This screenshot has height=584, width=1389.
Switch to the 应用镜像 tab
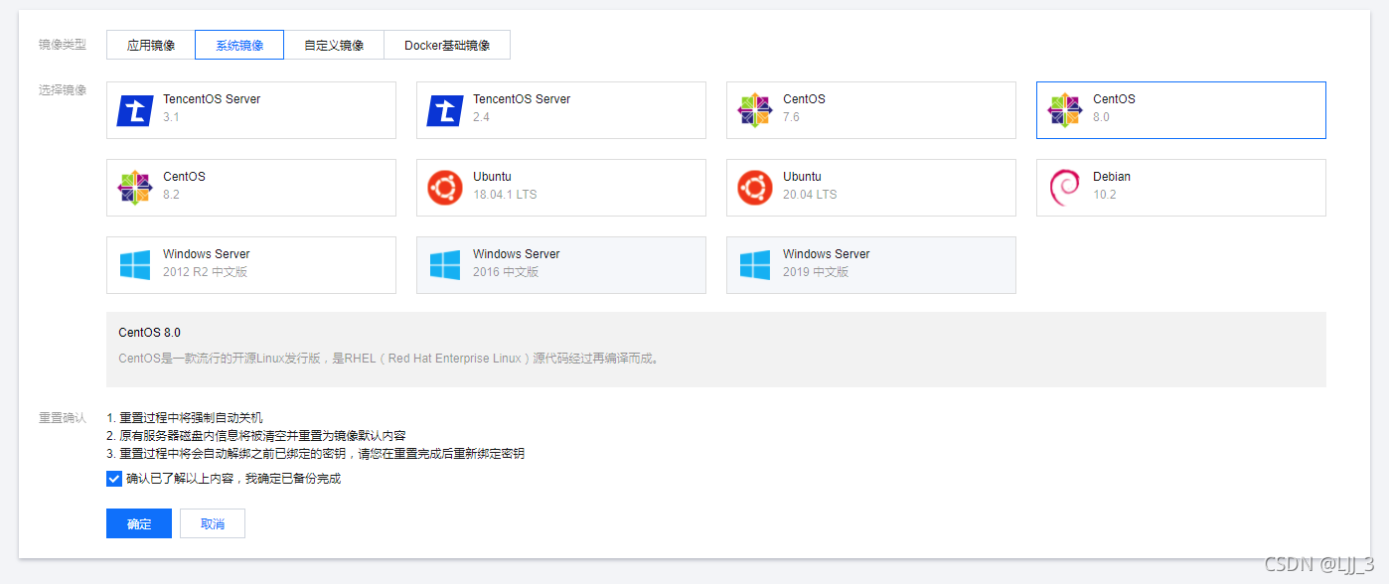click(151, 45)
